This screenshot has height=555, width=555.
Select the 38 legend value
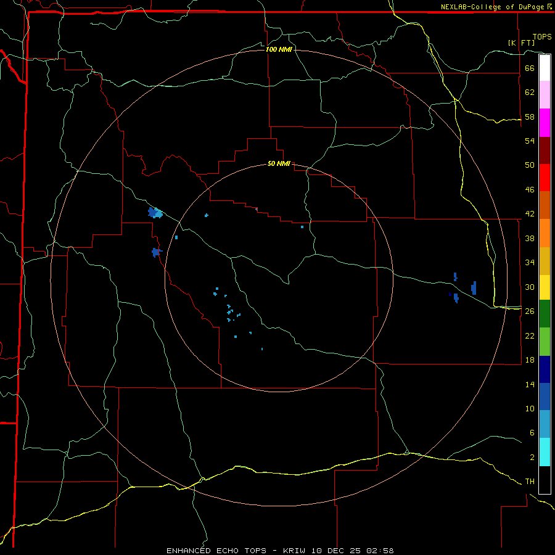click(x=530, y=238)
